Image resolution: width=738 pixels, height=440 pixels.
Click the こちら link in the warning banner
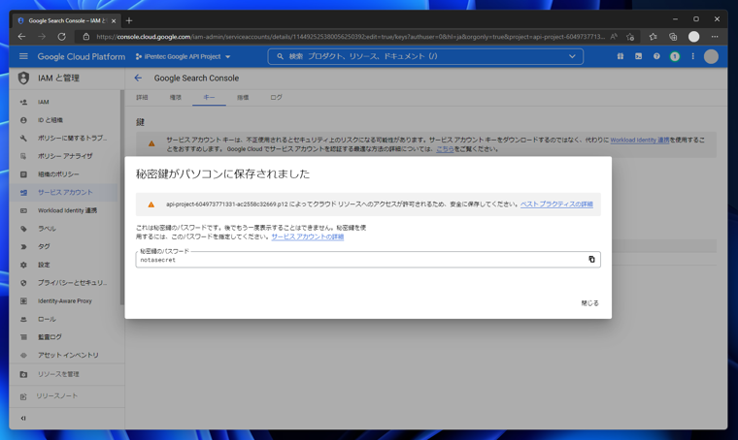pyautogui.click(x=445, y=149)
